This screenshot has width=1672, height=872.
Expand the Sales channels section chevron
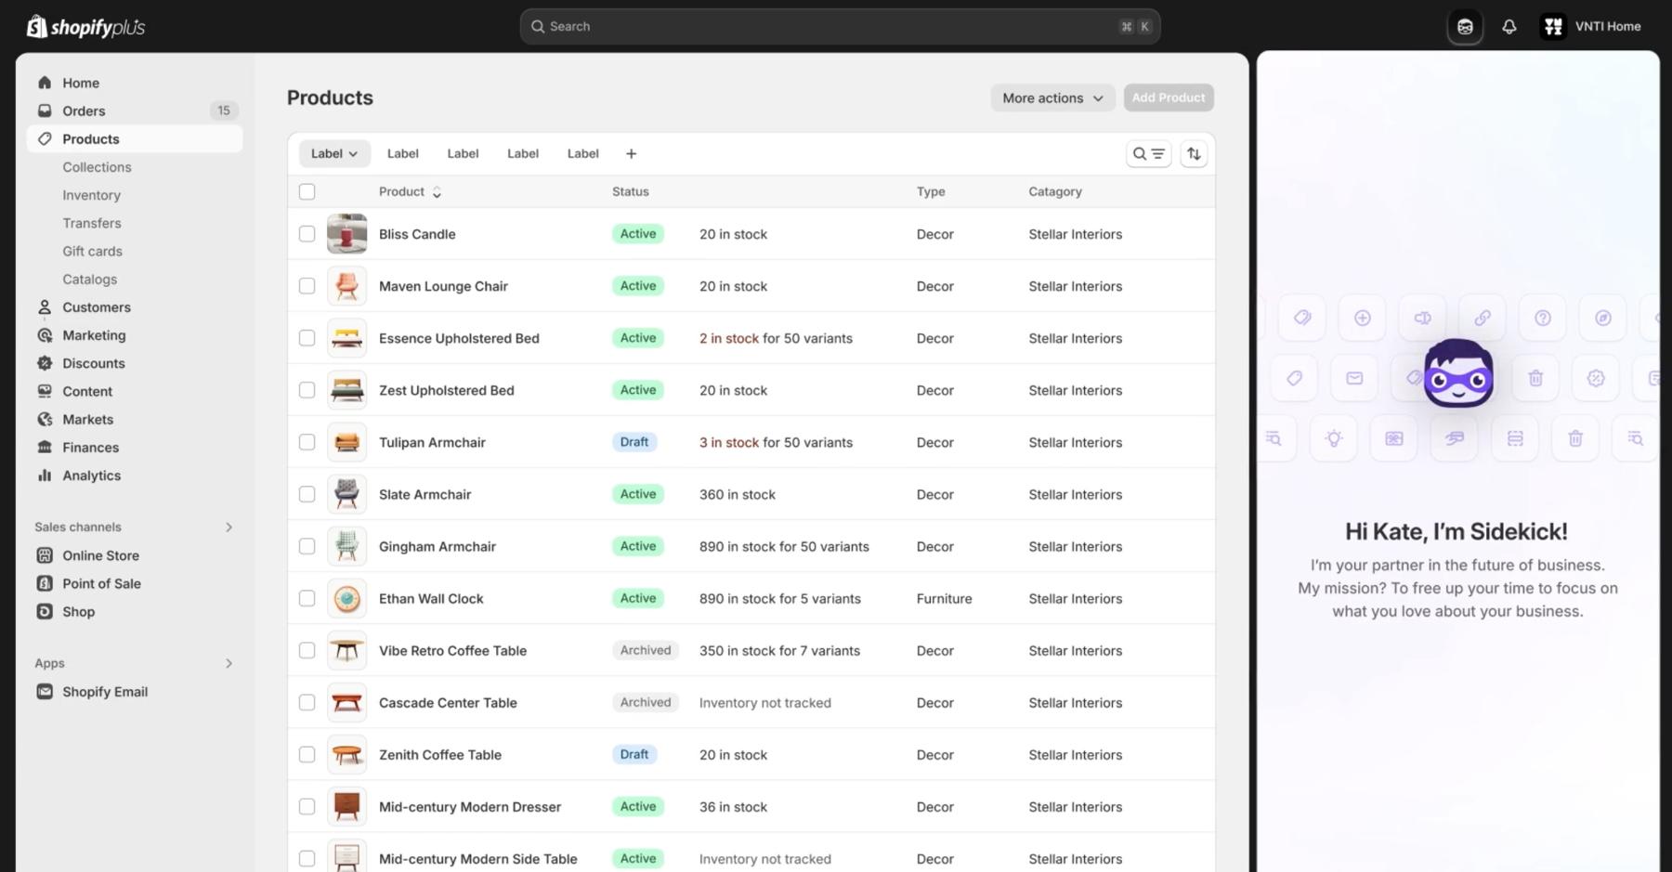tap(229, 527)
